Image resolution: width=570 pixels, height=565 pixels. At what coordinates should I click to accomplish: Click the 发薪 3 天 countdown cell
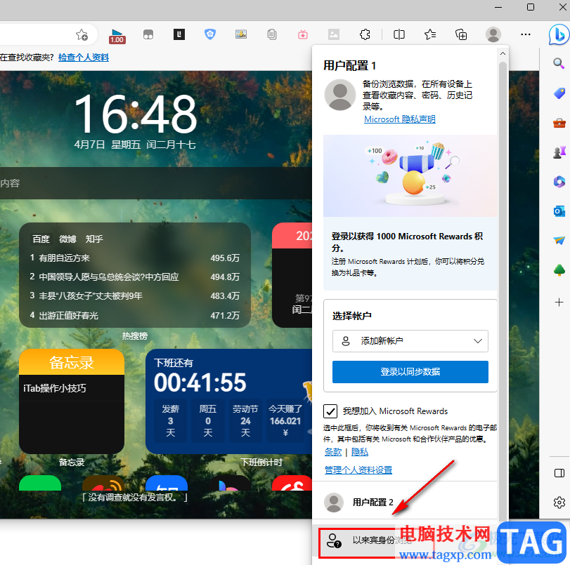(x=171, y=420)
